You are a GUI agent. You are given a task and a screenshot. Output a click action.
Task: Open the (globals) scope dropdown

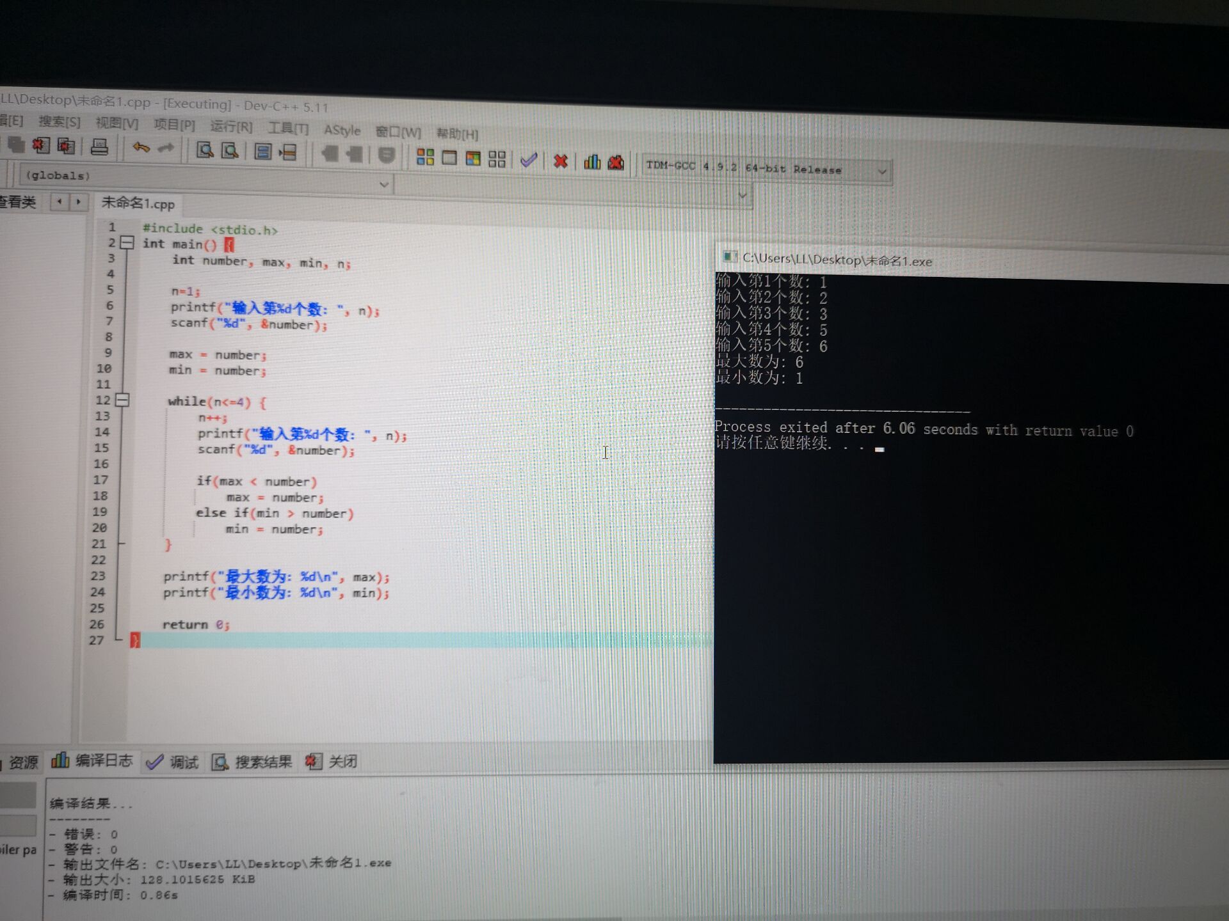pyautogui.click(x=384, y=184)
